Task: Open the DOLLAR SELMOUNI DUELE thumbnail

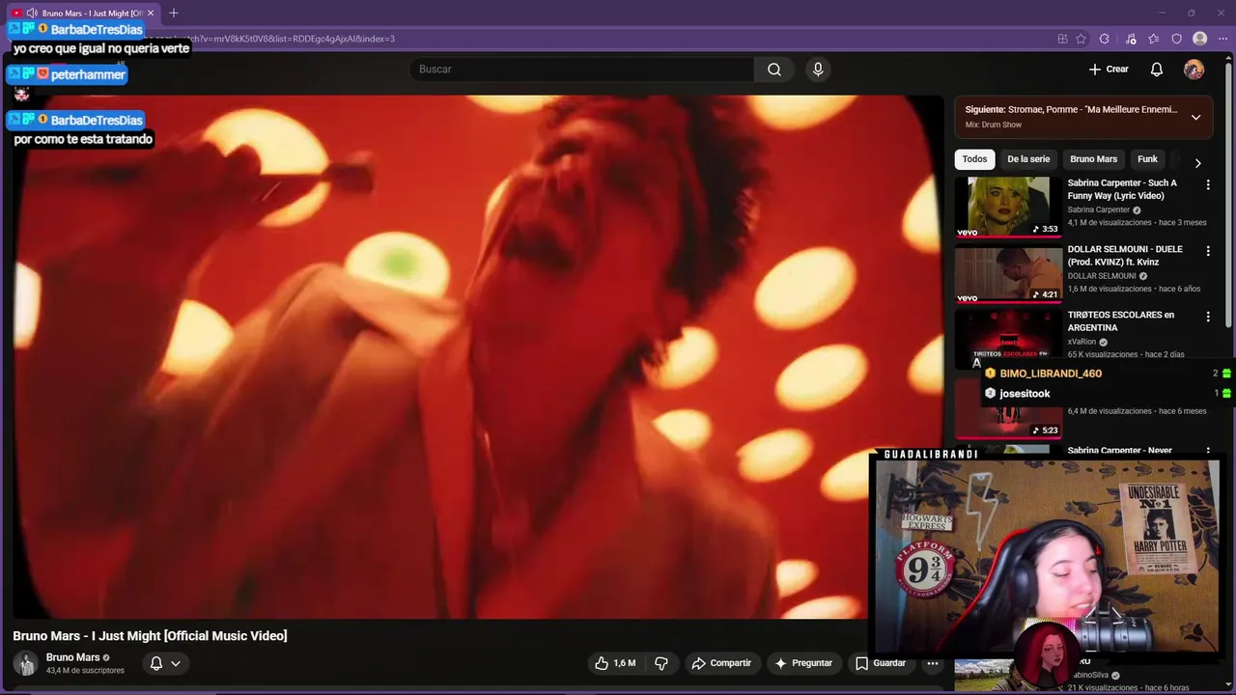Action: 1008,273
